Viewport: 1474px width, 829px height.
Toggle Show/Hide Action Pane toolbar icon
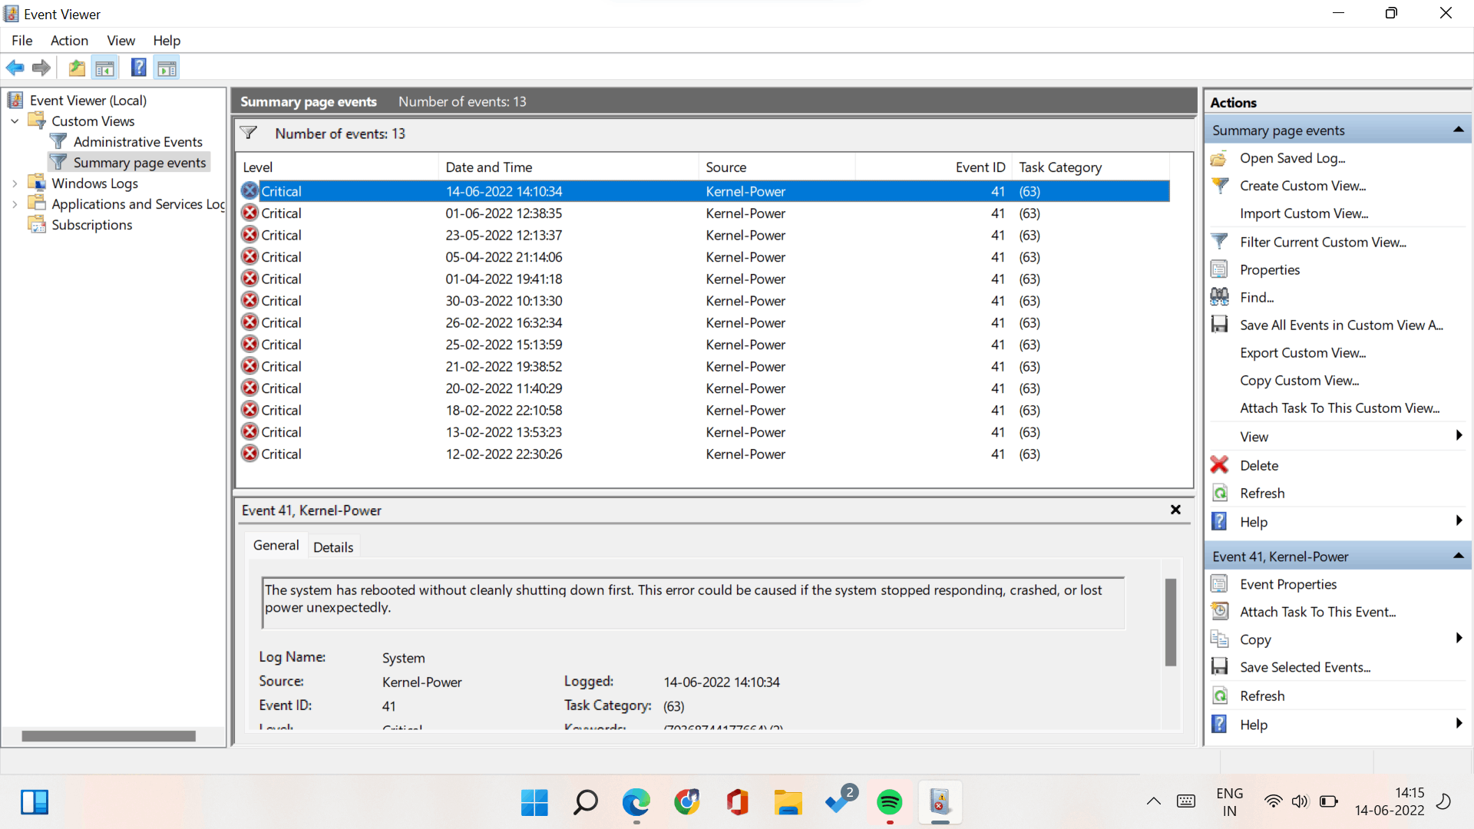click(167, 68)
